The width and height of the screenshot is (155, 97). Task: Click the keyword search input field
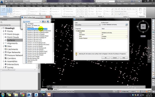105,1
